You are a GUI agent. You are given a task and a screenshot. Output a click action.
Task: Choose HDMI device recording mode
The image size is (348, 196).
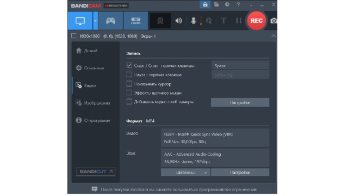135,21
